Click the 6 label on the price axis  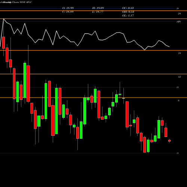click(x=179, y=101)
